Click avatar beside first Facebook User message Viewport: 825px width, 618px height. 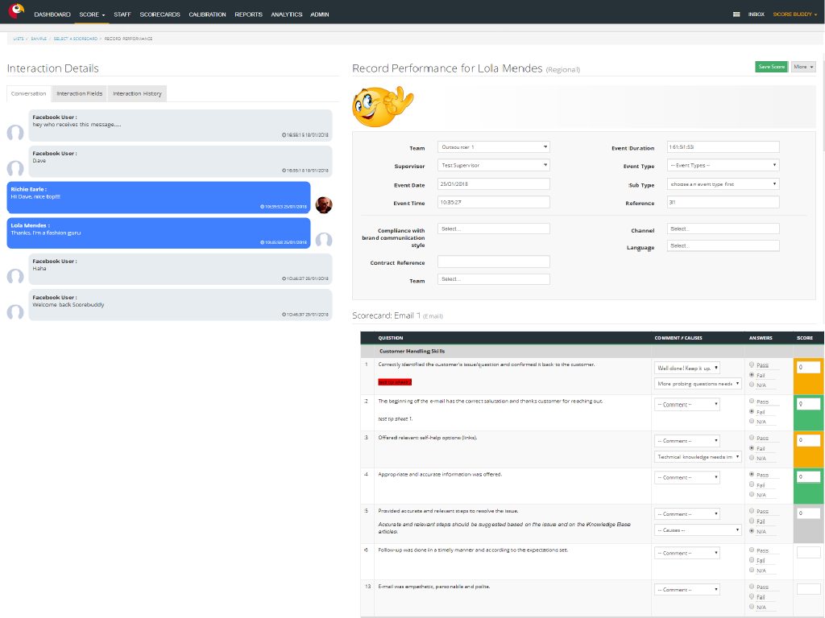pyautogui.click(x=15, y=133)
